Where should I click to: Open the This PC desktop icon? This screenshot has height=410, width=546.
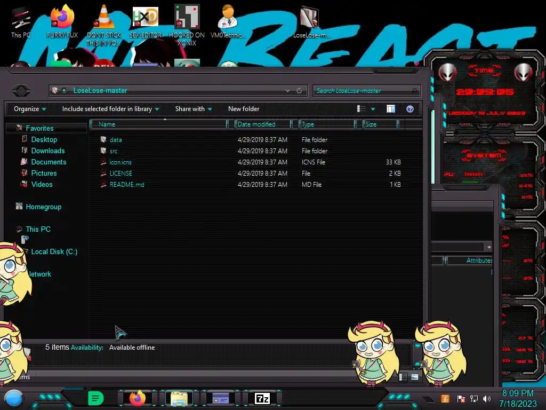click(21, 22)
